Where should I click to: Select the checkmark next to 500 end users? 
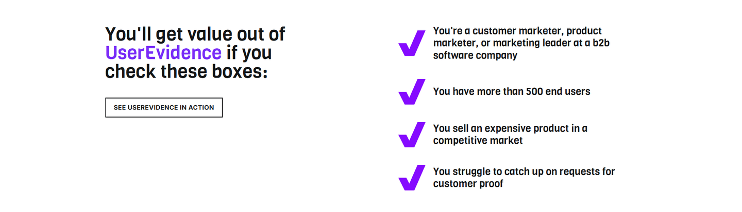pos(412,92)
